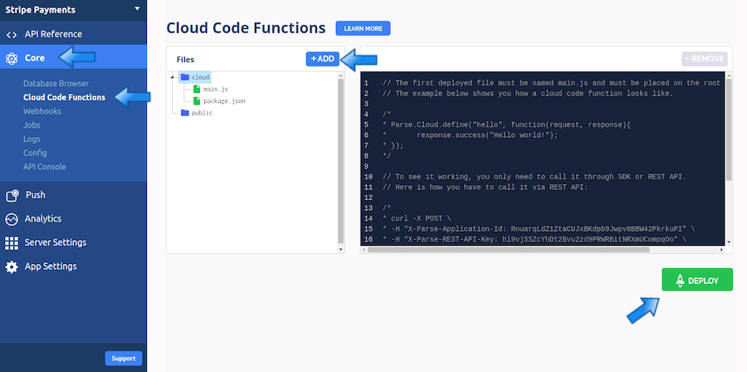
Task: Open the Stripe Payments app dropdown arrow
Action: (137, 8)
